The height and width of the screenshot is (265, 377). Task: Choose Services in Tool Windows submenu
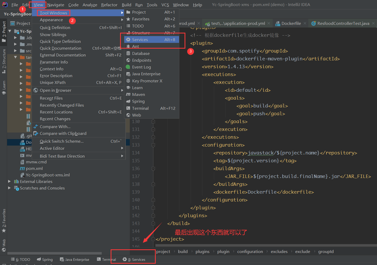coord(152,39)
